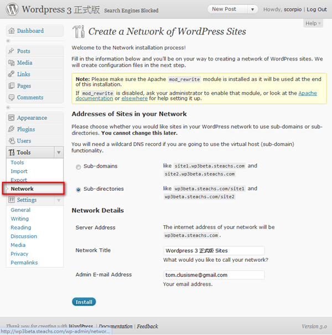Open the elsewhere help link
Viewport: 332px width, 335px height.
click(134, 99)
